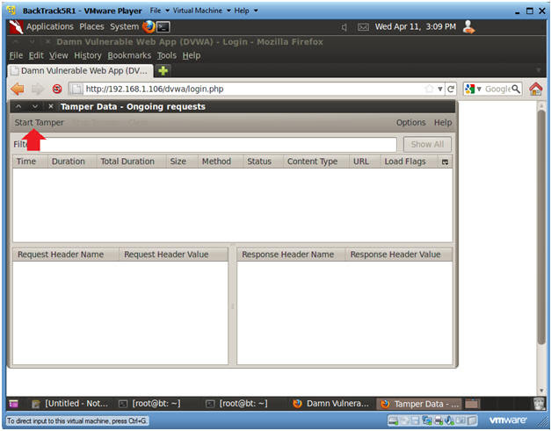Open the column picker icon in Tamper Data table
551x431 pixels.
(445, 162)
